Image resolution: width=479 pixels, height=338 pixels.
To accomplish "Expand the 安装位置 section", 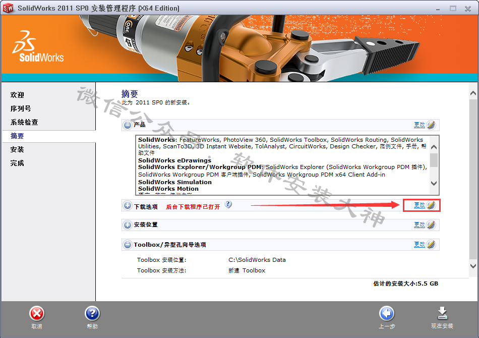I will click(x=128, y=225).
